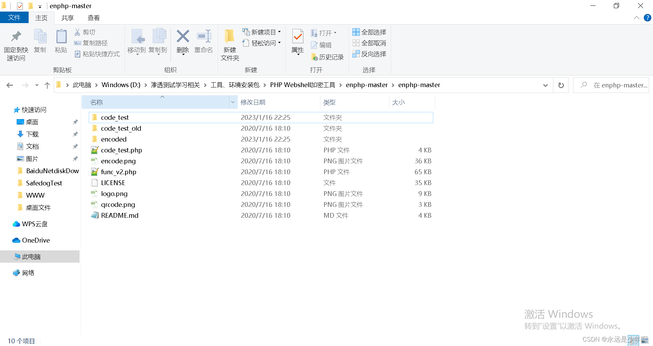
Task: Click Select all (全部选择)
Action: tap(369, 32)
